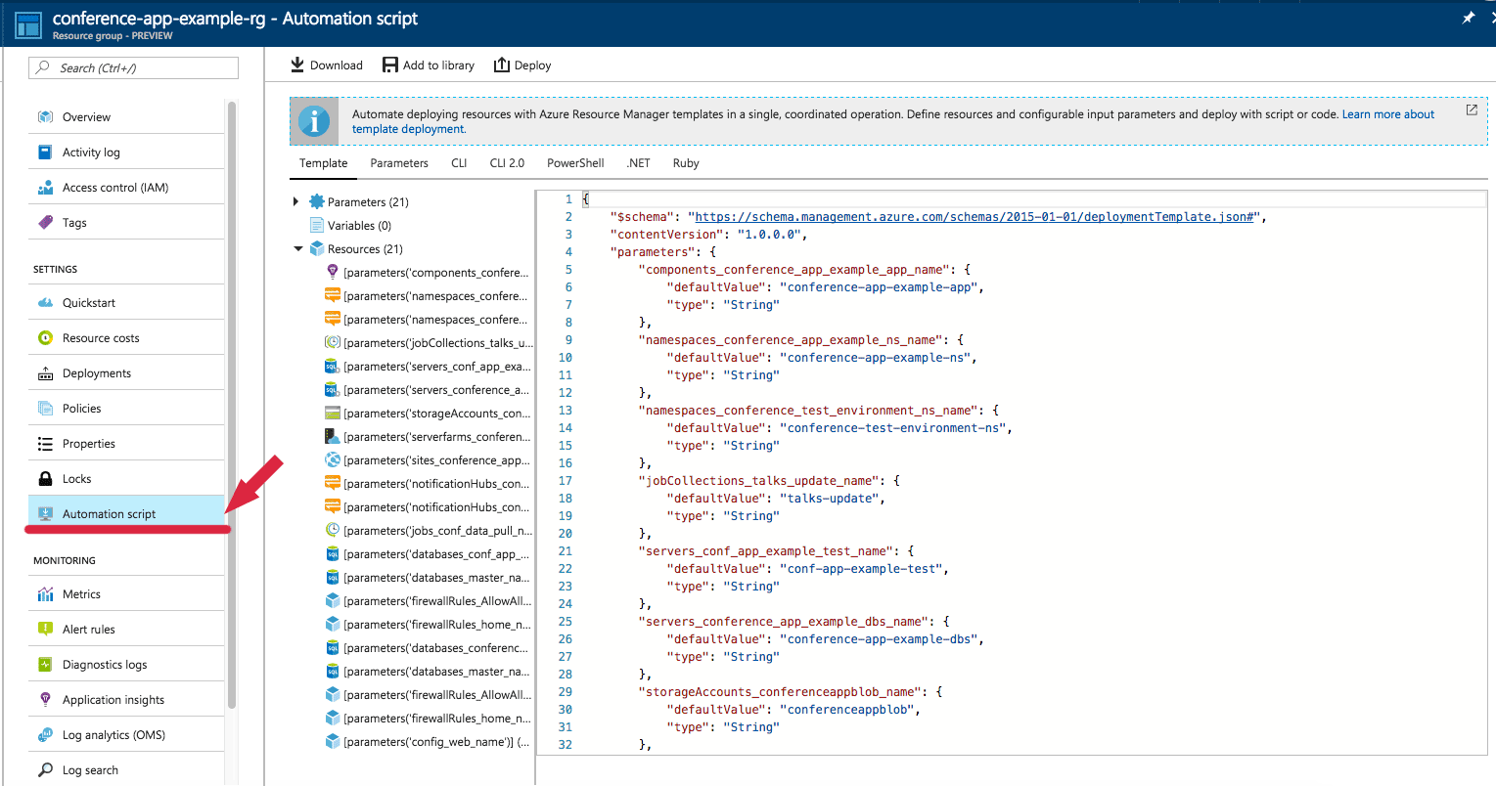Open Tags in the sidebar

(74, 223)
